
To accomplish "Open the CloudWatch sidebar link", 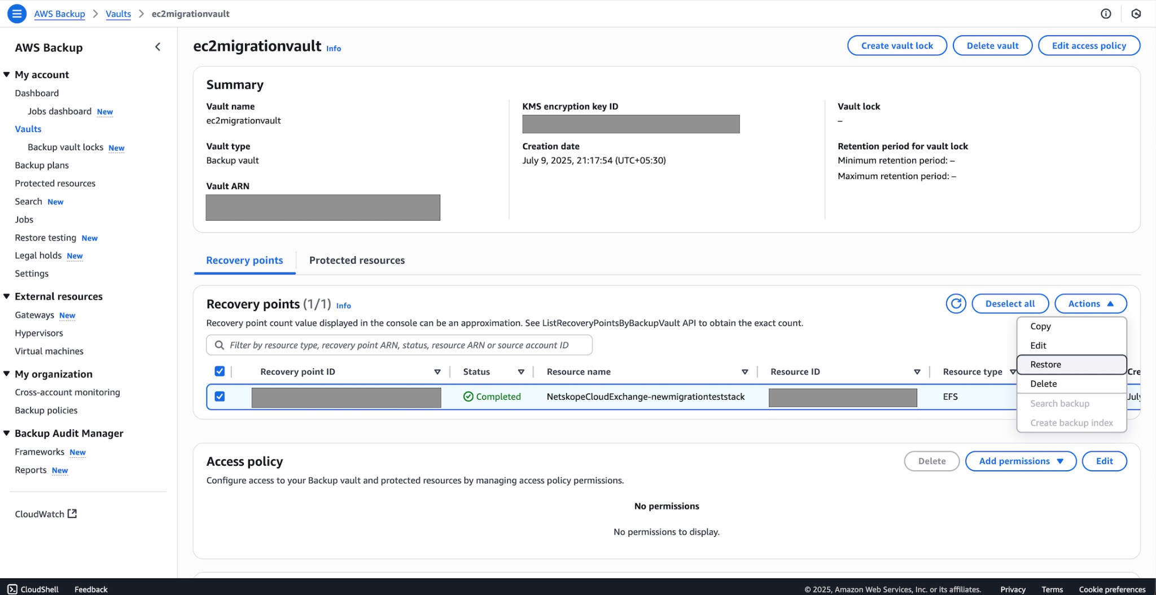I will point(46,514).
